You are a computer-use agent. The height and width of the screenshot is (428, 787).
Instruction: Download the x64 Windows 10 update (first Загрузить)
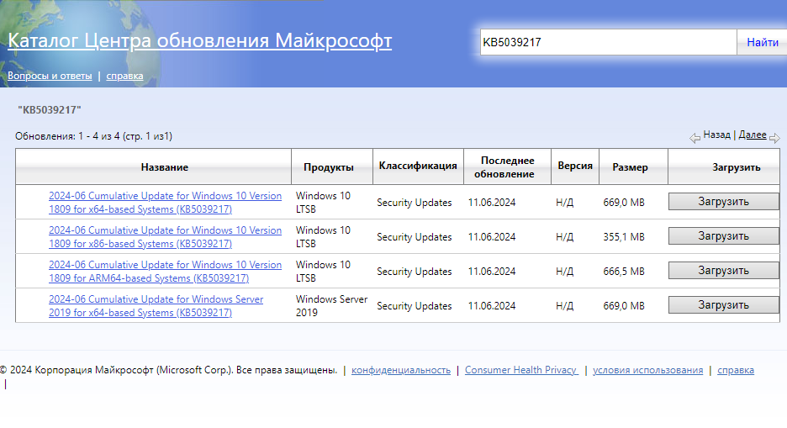point(723,202)
